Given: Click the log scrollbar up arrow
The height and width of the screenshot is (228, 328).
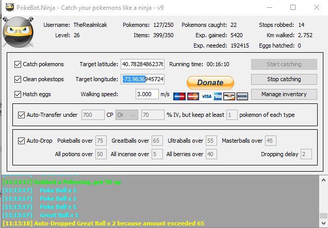Looking at the screenshot, I should coord(323,180).
